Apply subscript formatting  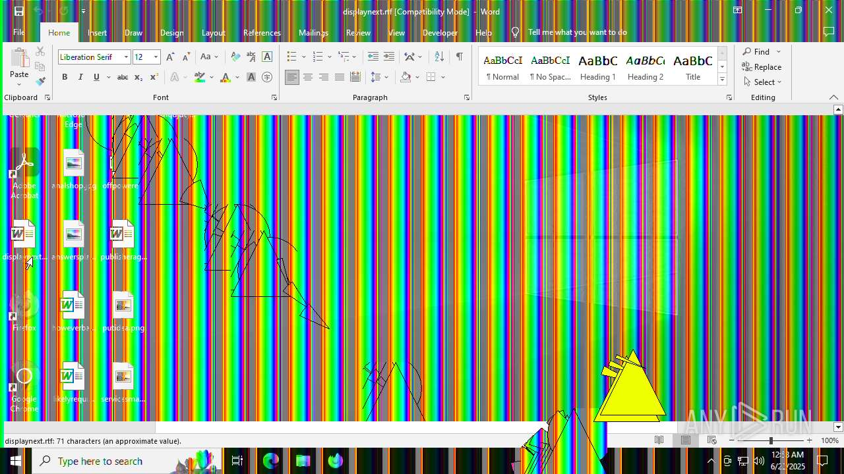click(138, 77)
